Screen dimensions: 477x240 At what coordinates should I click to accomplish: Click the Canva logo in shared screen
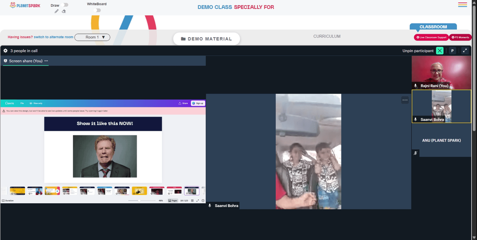(x=10, y=104)
